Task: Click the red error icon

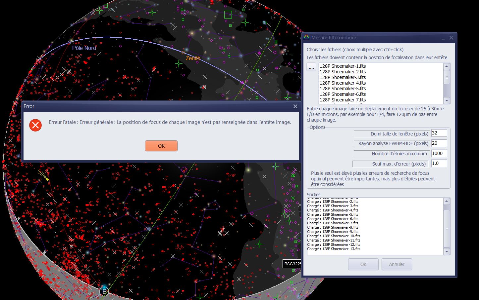Action: coord(35,125)
